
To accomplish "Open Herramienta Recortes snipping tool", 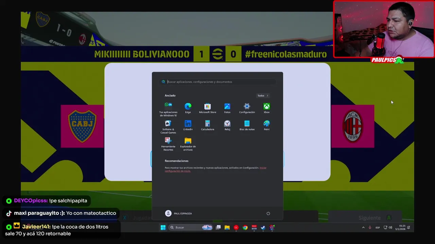I will (x=168, y=144).
